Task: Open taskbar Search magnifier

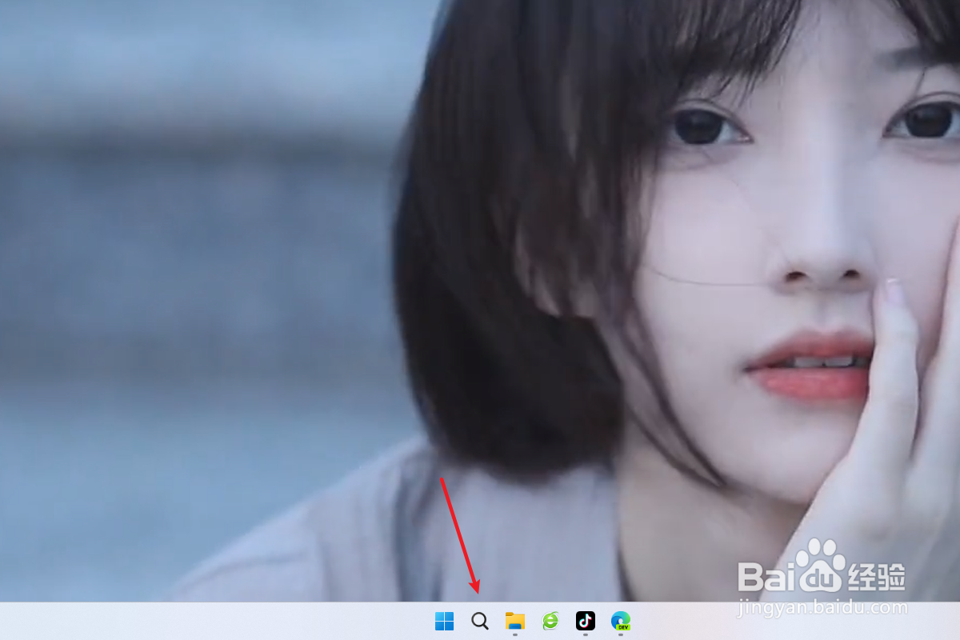Action: 479,621
